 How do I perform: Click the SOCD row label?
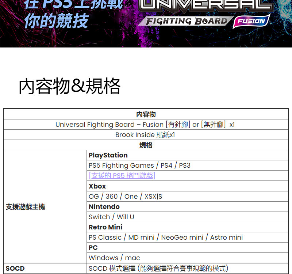[15, 269]
